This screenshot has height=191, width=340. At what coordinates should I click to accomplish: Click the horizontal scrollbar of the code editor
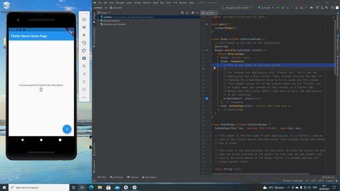point(261,173)
